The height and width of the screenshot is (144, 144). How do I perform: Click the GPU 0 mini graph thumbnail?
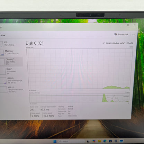(3, 80)
